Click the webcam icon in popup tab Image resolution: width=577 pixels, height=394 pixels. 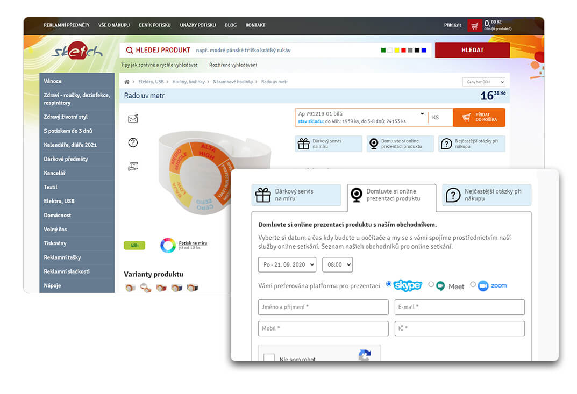click(x=355, y=195)
